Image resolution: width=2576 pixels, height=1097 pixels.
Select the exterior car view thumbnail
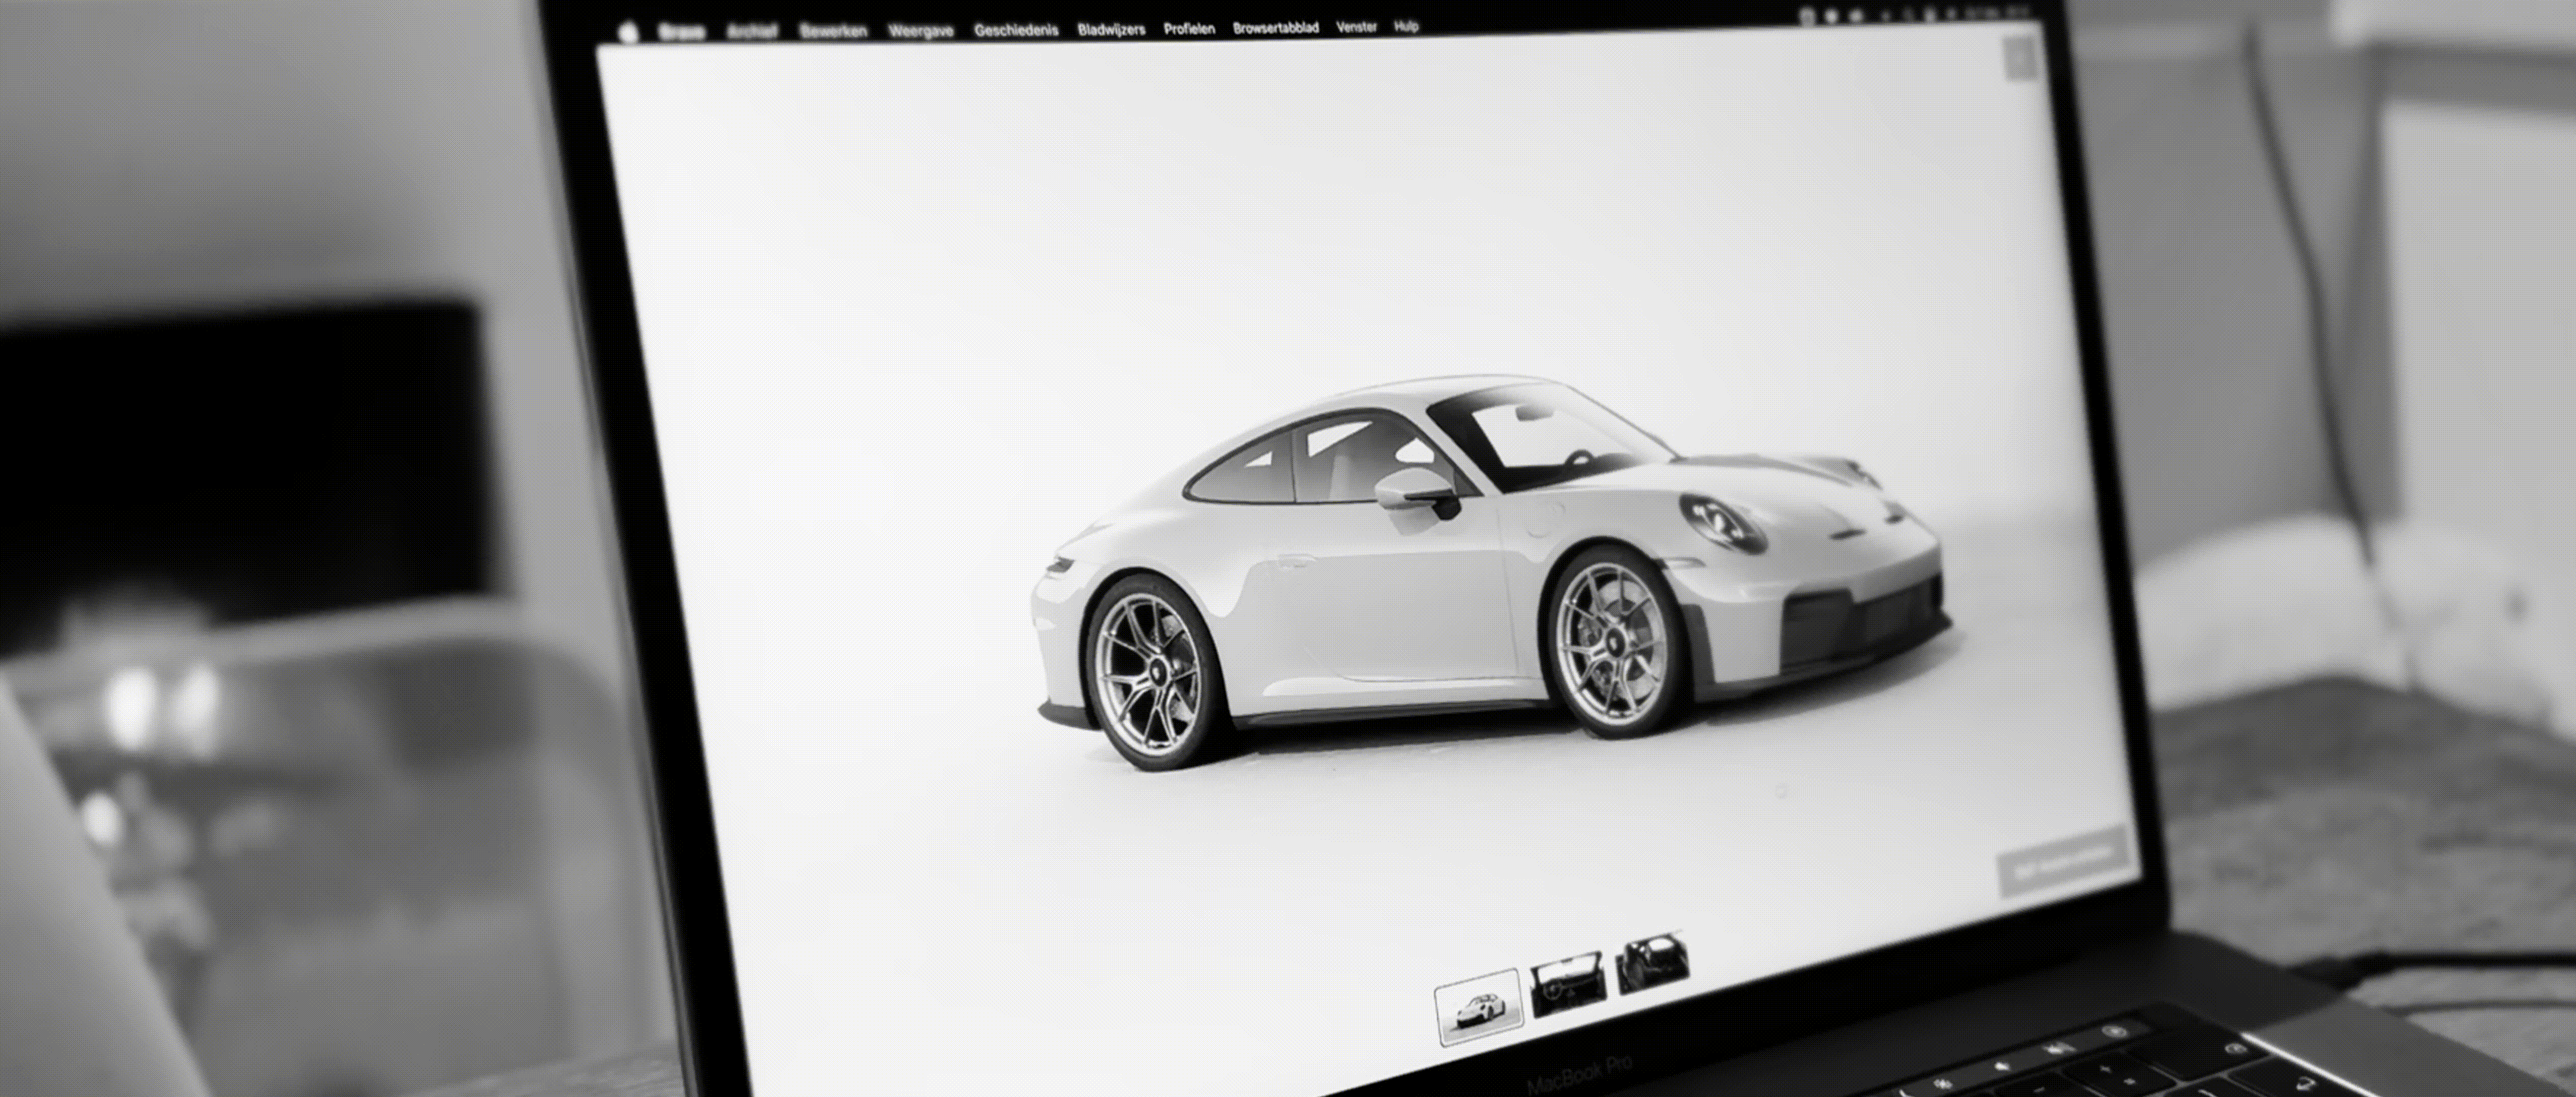pos(1479,1006)
